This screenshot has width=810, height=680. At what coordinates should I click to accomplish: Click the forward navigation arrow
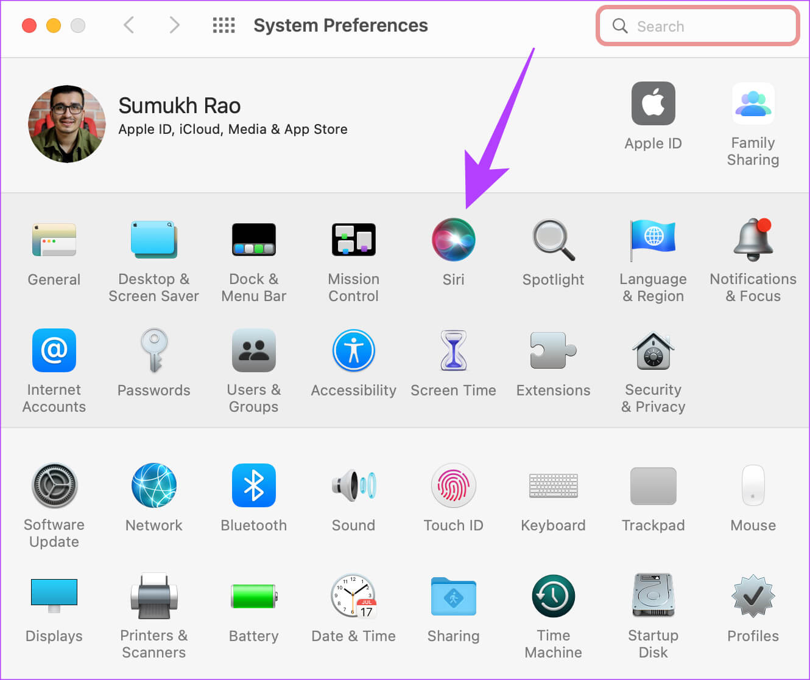pyautogui.click(x=175, y=25)
